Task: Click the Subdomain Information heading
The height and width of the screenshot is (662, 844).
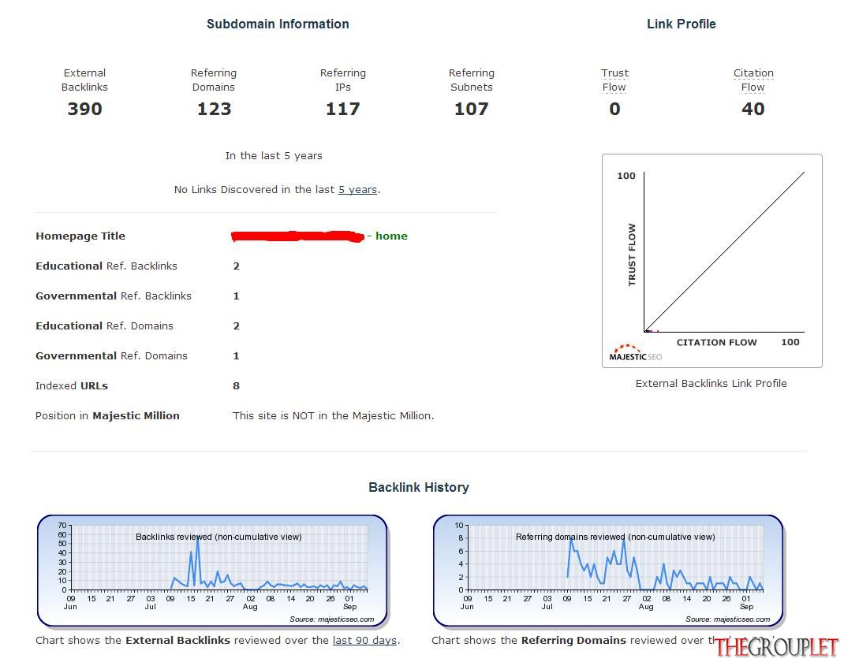Action: pos(278,24)
